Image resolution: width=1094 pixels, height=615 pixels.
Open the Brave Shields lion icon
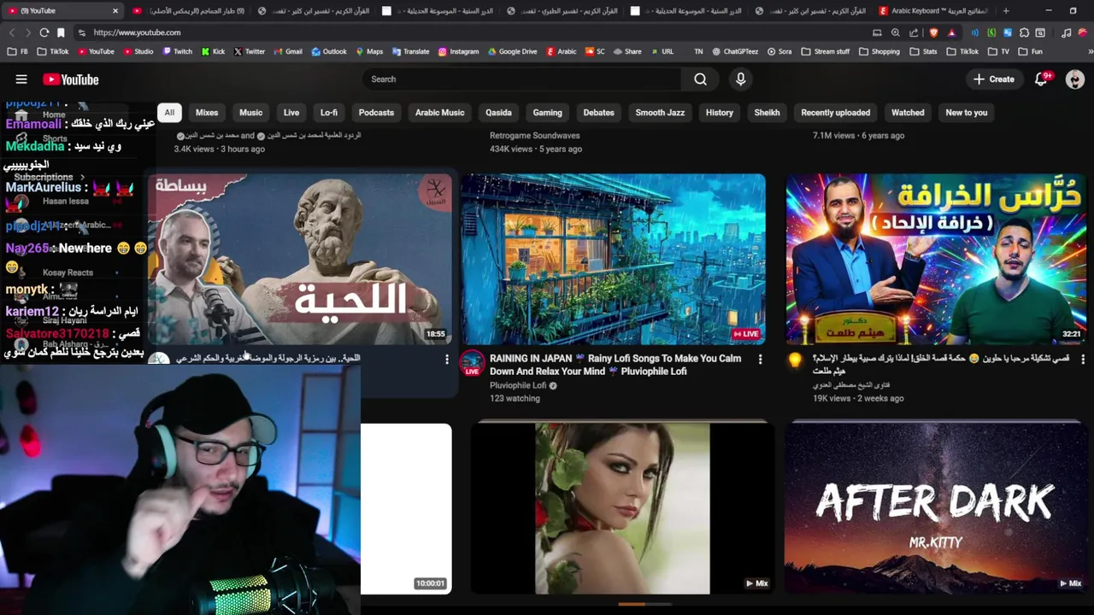[x=933, y=32]
